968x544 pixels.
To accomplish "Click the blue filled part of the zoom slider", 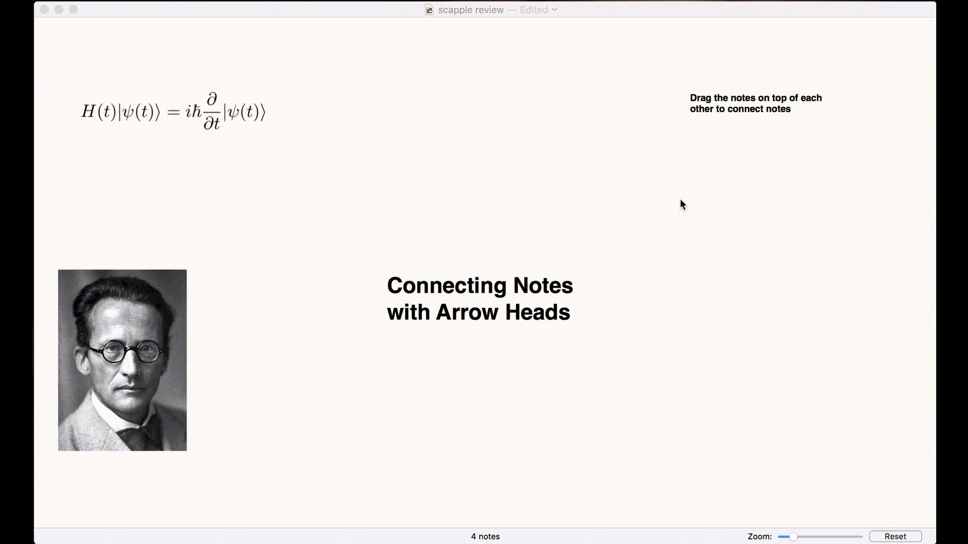I will point(783,536).
